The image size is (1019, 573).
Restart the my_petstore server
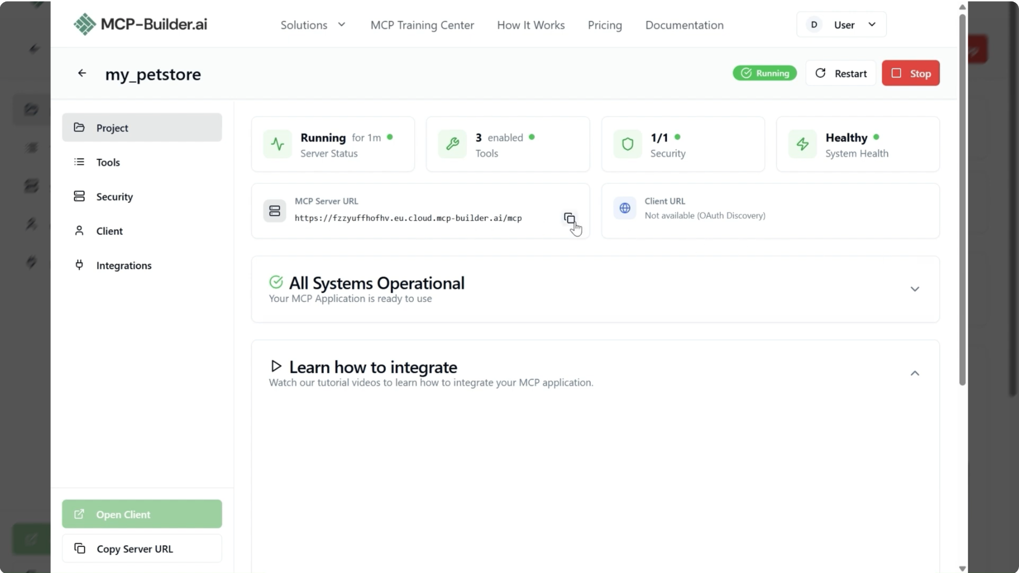pos(840,74)
